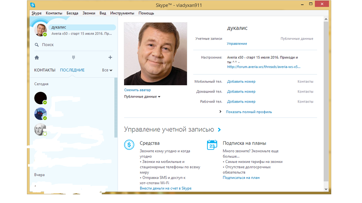Screen dimensions: 362x203
Task: Click the calendar subscription plans icon
Action: pyautogui.click(x=212, y=145)
